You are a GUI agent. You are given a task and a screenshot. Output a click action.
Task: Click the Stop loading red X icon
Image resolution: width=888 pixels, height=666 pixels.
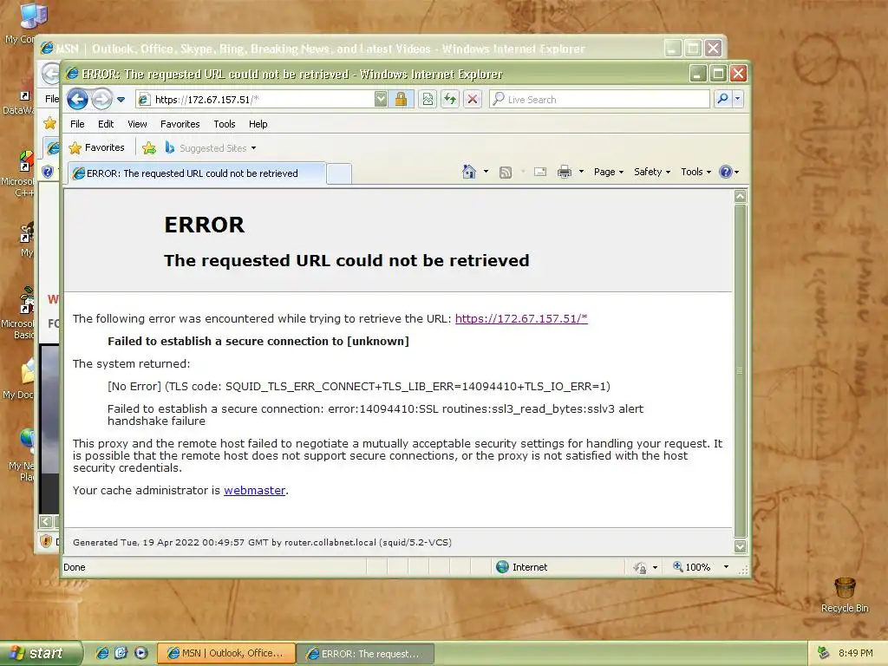473,100
